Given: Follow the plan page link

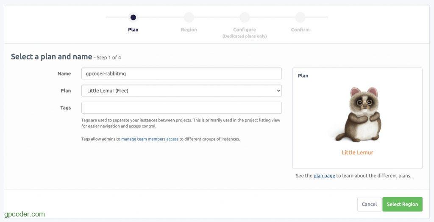Looking at the screenshot, I should pos(324,176).
